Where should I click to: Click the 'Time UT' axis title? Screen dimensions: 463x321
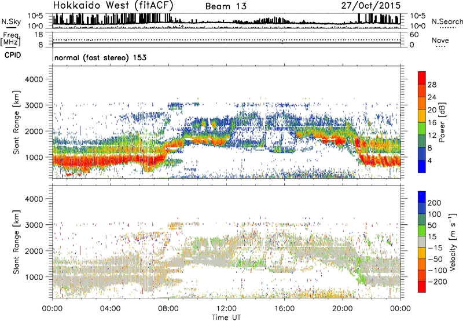coord(226,317)
